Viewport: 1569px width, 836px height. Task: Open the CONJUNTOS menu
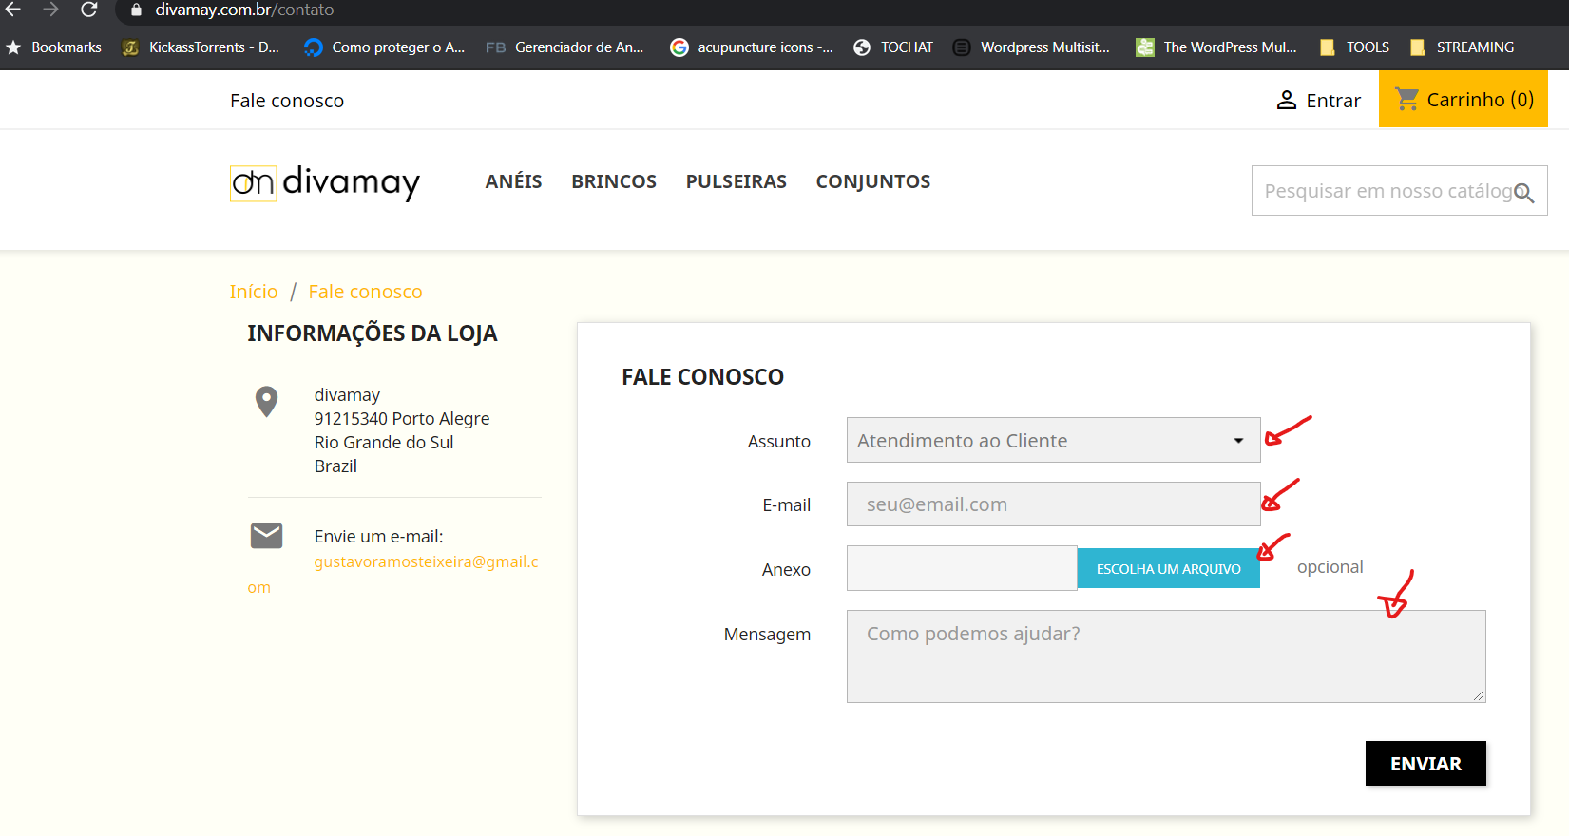(x=873, y=181)
